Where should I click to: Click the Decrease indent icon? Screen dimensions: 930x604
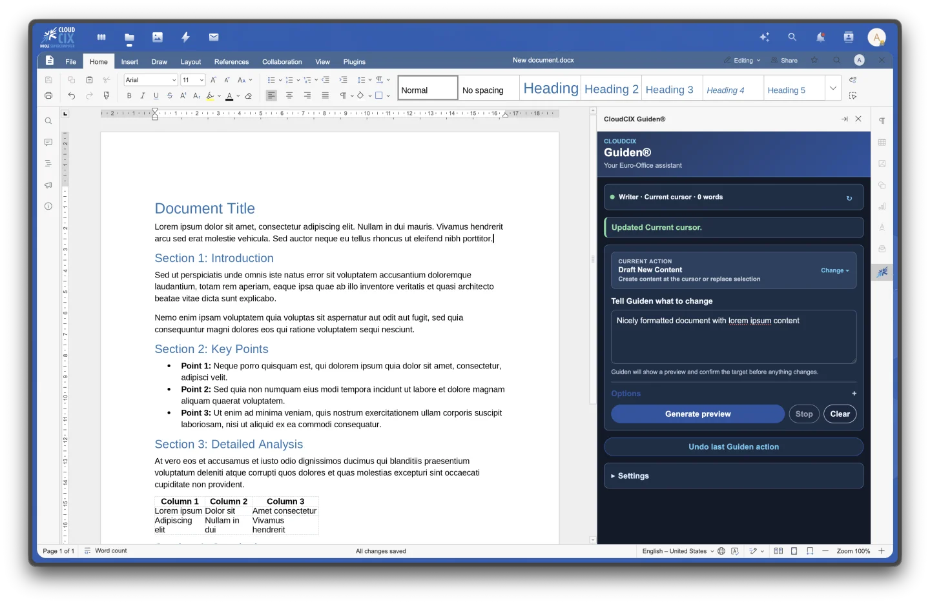point(325,80)
